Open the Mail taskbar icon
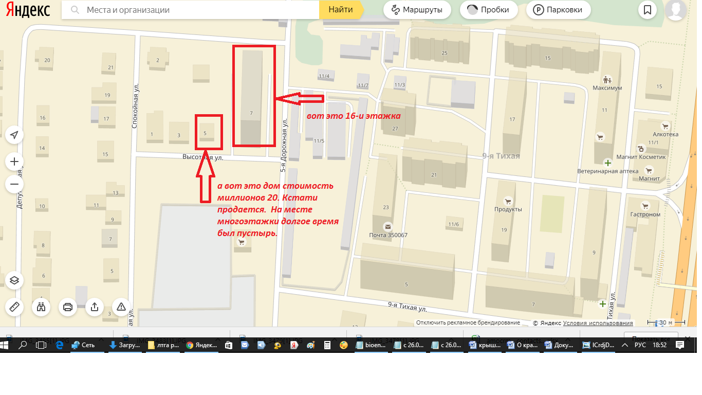 pos(245,345)
